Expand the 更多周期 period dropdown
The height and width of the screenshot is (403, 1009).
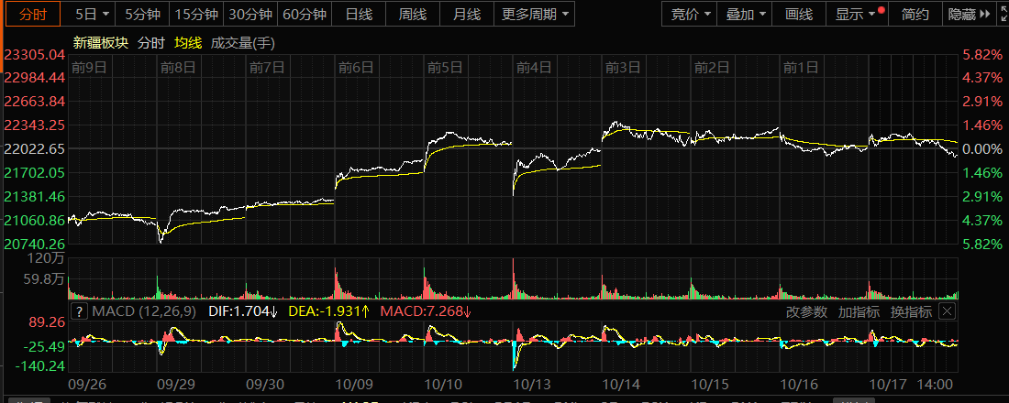536,14
